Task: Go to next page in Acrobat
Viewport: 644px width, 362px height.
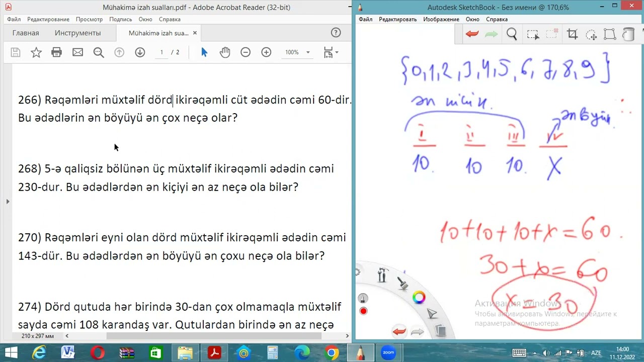Action: pos(140,52)
